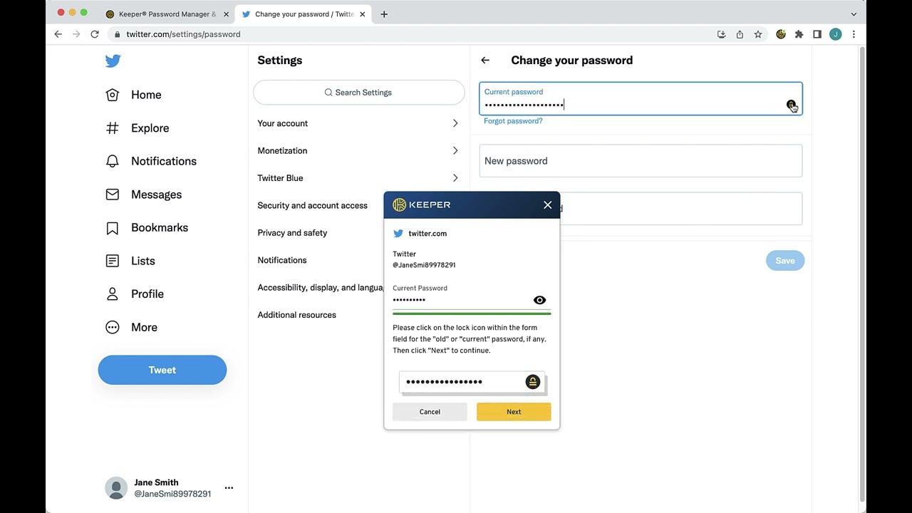912x513 pixels.
Task: Click the Save button
Action: pyautogui.click(x=785, y=261)
